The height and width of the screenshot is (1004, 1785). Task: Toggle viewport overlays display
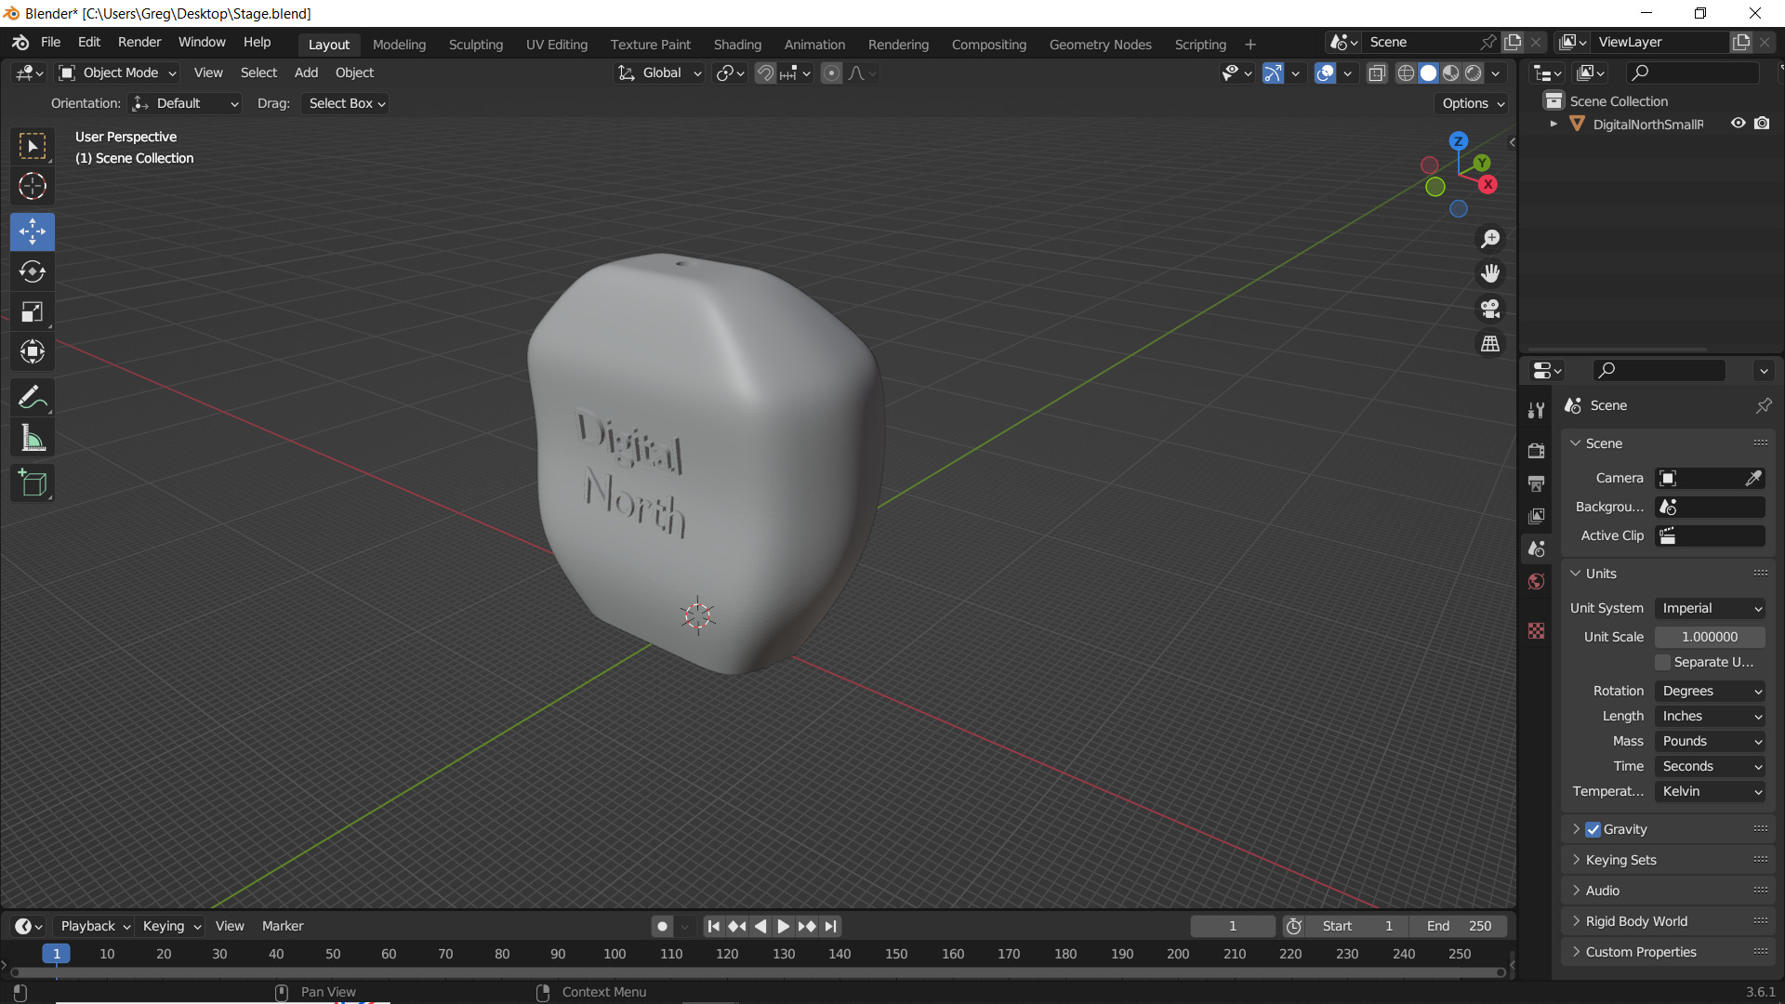coord(1325,73)
